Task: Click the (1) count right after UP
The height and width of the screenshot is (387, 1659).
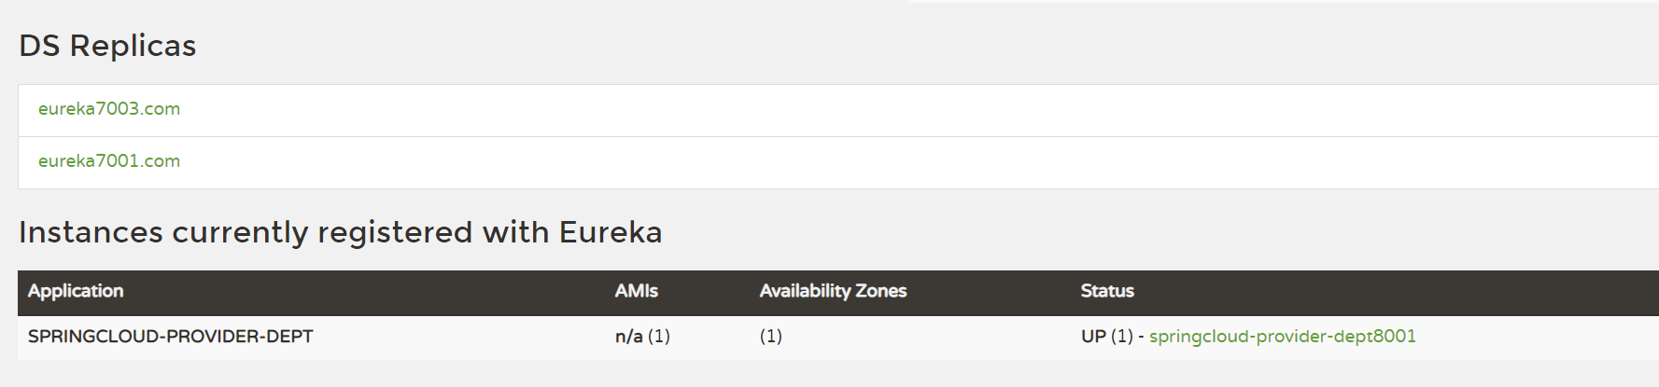Action: pos(1121,337)
